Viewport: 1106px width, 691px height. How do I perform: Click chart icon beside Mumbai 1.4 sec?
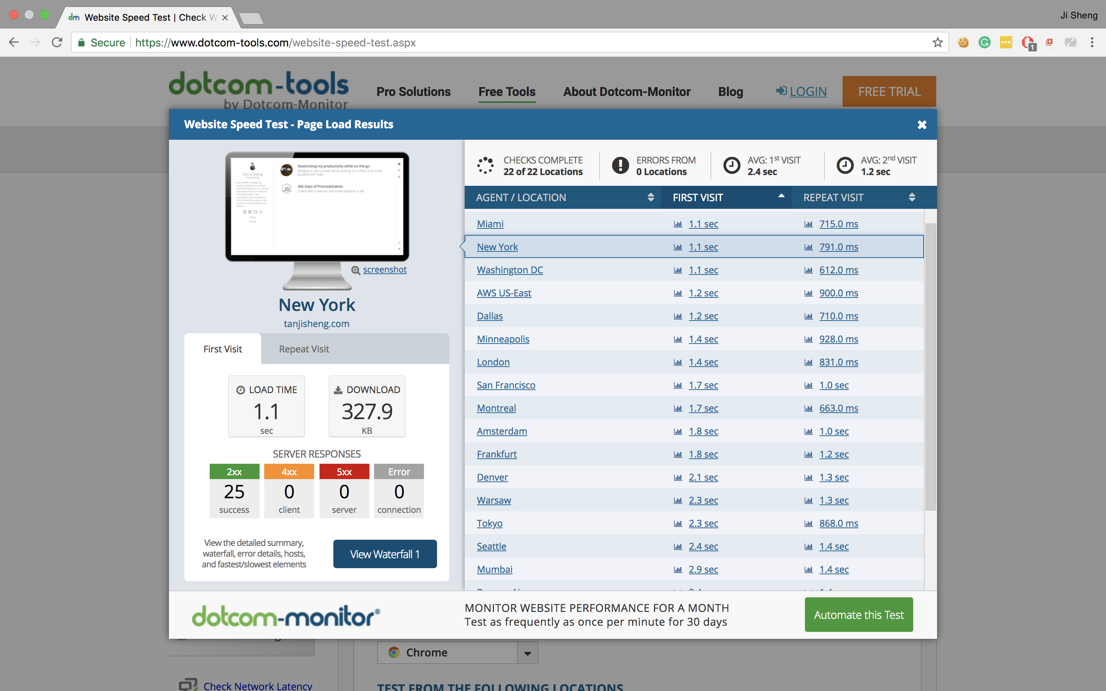click(x=808, y=570)
